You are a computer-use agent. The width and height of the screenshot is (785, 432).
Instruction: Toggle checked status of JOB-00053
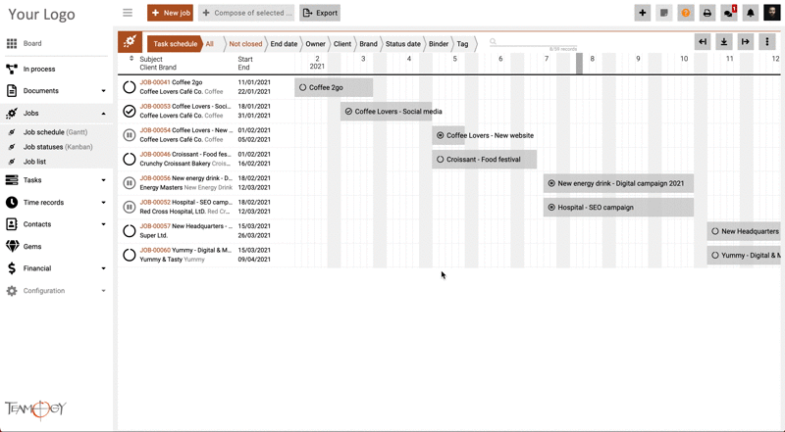130,111
